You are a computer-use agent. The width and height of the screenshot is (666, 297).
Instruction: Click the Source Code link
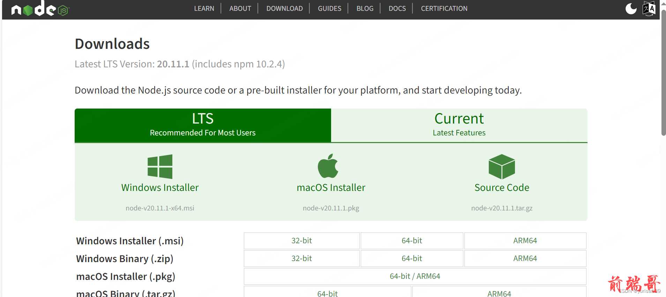pyautogui.click(x=502, y=187)
